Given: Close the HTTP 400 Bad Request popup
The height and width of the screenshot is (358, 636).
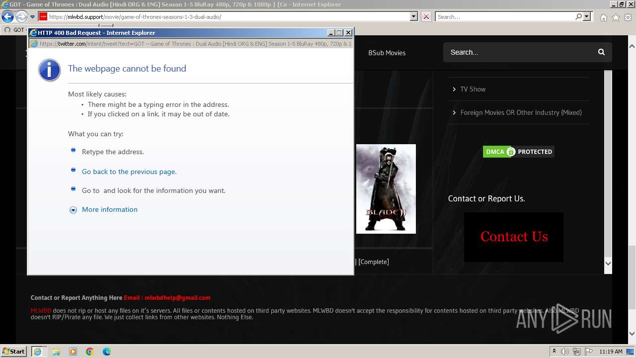Looking at the screenshot, I should pyautogui.click(x=348, y=33).
